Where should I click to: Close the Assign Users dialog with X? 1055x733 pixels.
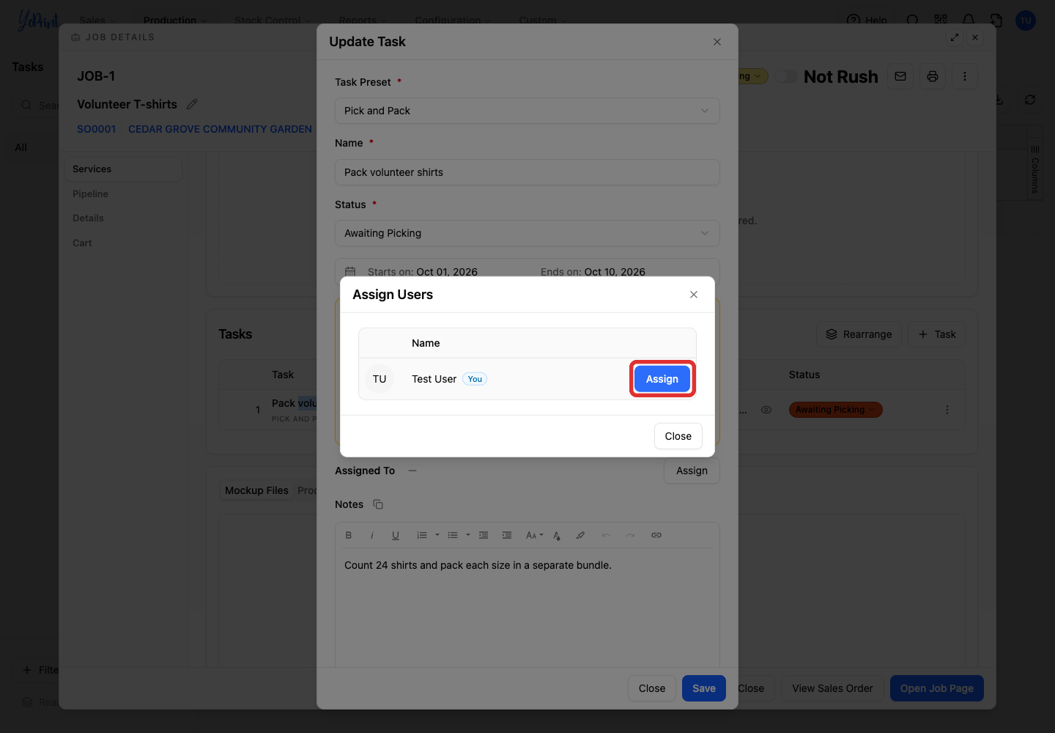pos(694,295)
